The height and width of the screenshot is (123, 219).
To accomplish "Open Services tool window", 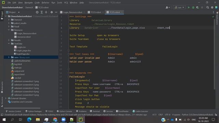I will coord(108,111).
